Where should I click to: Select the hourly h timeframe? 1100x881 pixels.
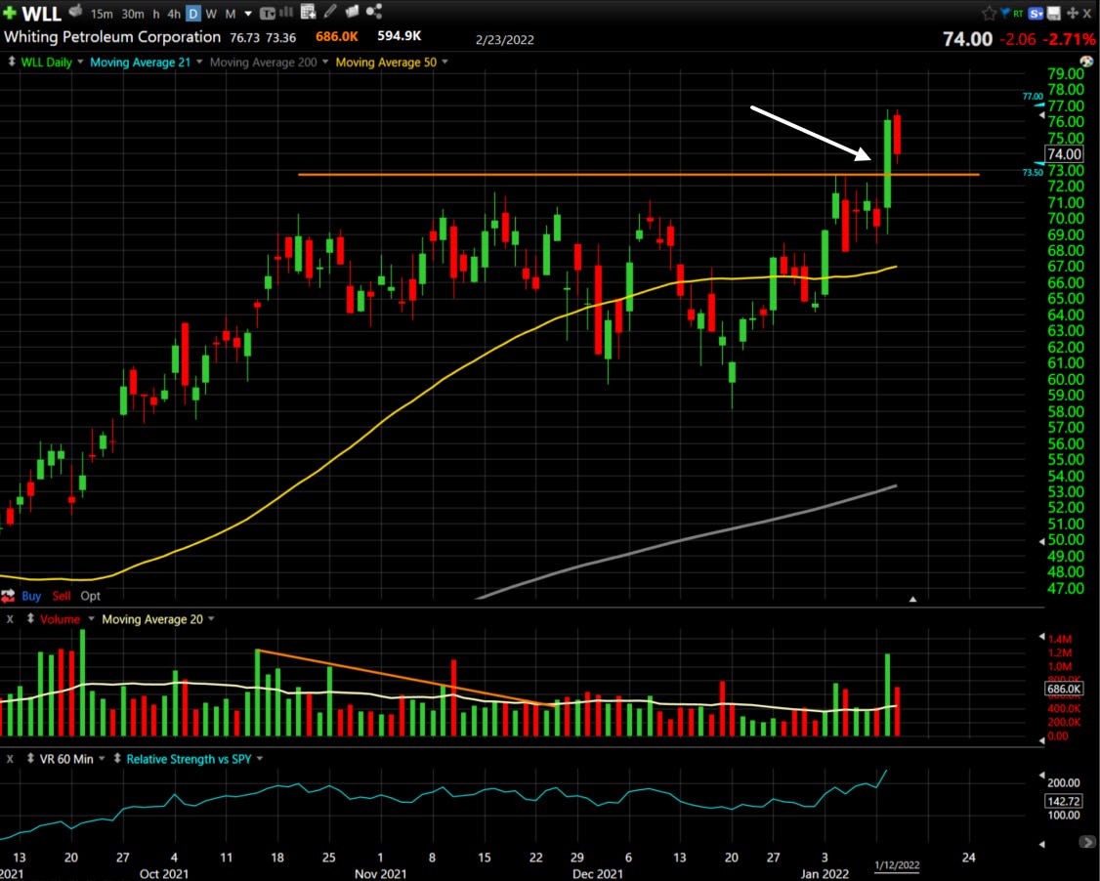155,14
